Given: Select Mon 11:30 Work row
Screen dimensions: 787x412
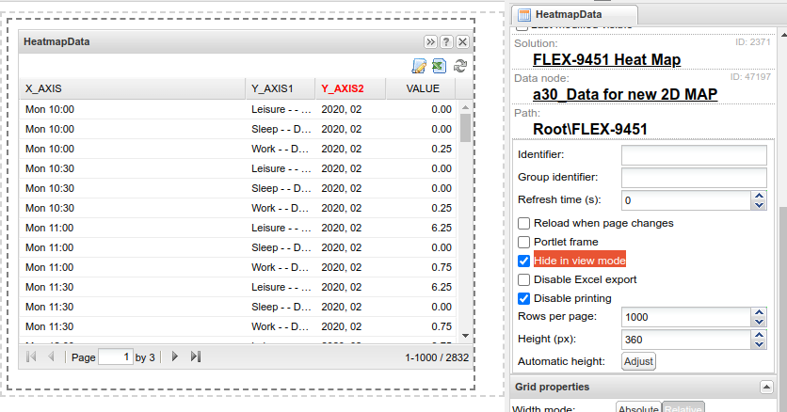Looking at the screenshot, I should click(237, 326).
